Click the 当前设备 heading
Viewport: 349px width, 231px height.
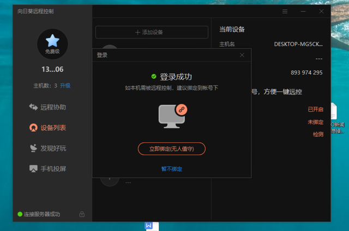(x=232, y=29)
